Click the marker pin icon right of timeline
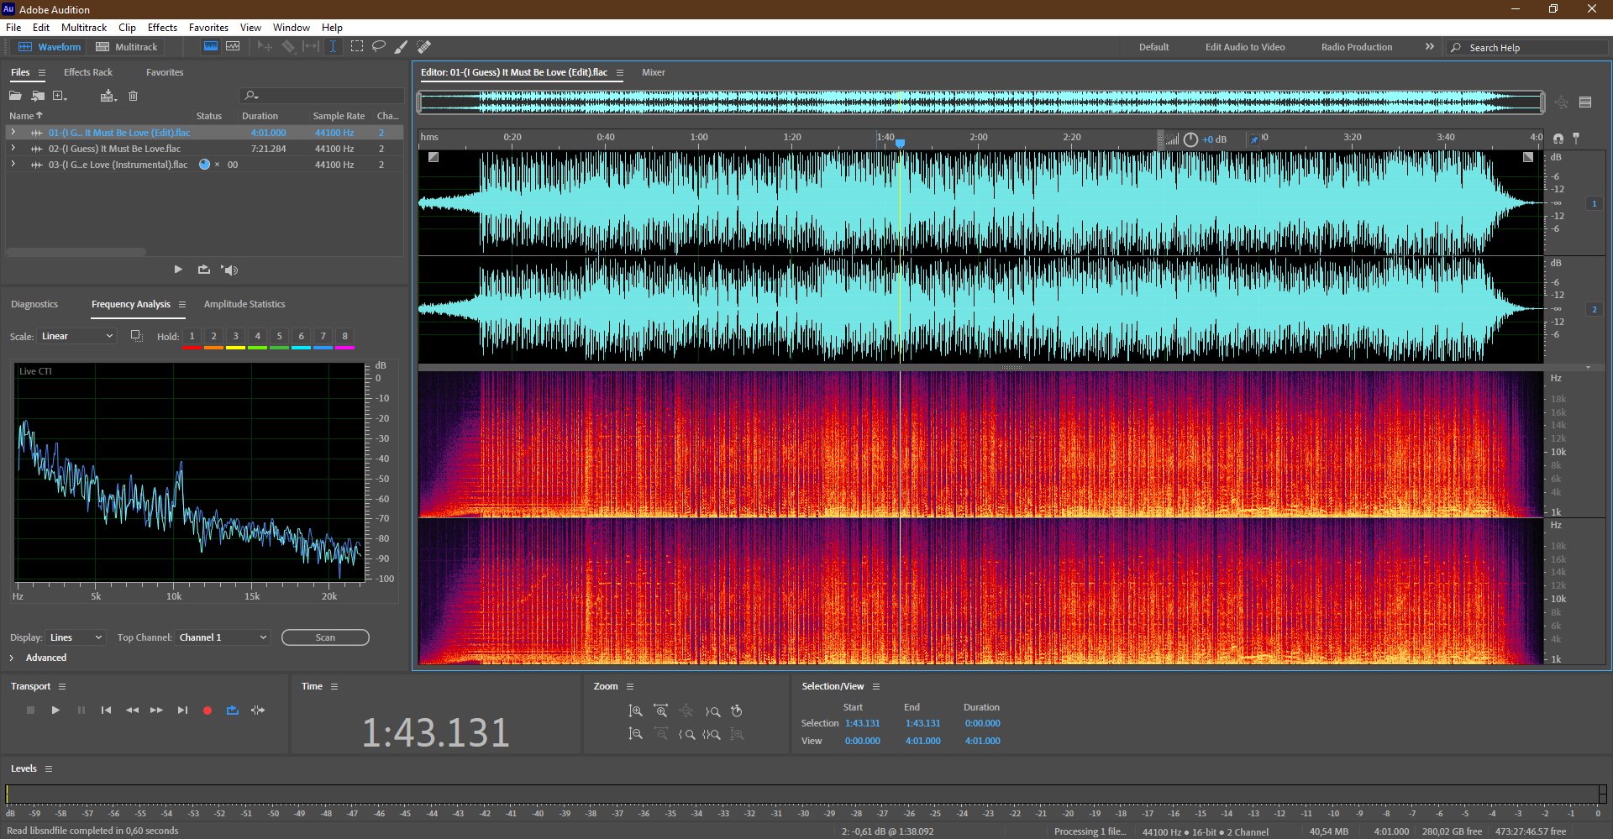This screenshot has width=1613, height=839. click(1576, 138)
